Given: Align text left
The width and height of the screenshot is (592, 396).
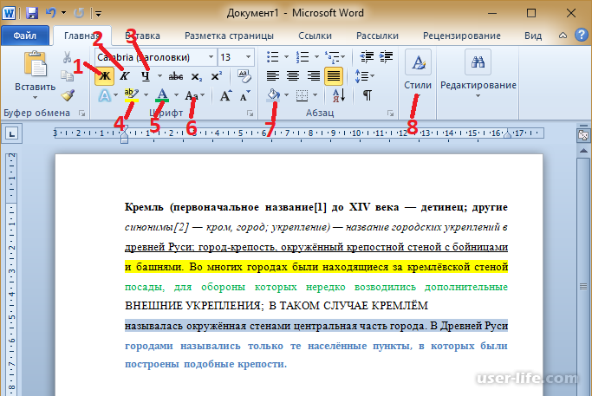Looking at the screenshot, I should pos(273,76).
